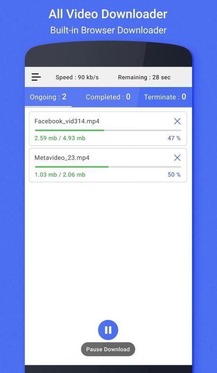The image size is (217, 373).
Task: Pause downloads with the round pause button
Action: (x=108, y=330)
